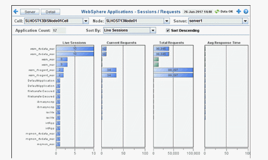Viewport: 268px width, 160px height.
Task: Click the Server button
Action: click(30, 12)
